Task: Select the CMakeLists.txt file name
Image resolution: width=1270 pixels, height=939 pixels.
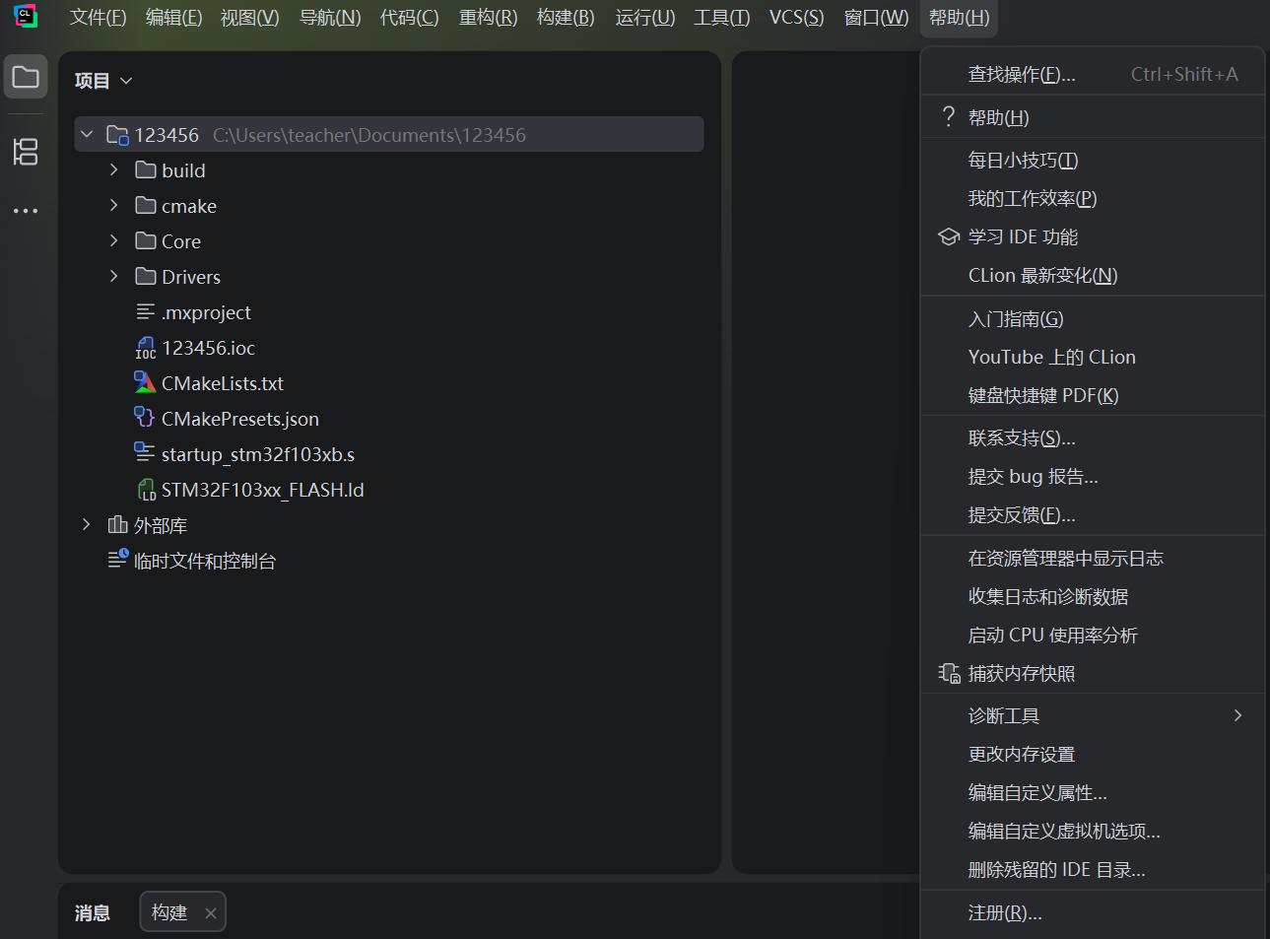Action: point(223,383)
